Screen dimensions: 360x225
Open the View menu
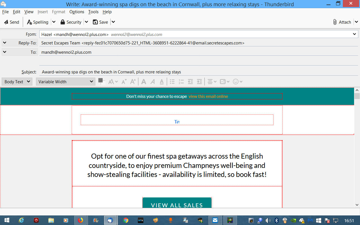[29, 12]
